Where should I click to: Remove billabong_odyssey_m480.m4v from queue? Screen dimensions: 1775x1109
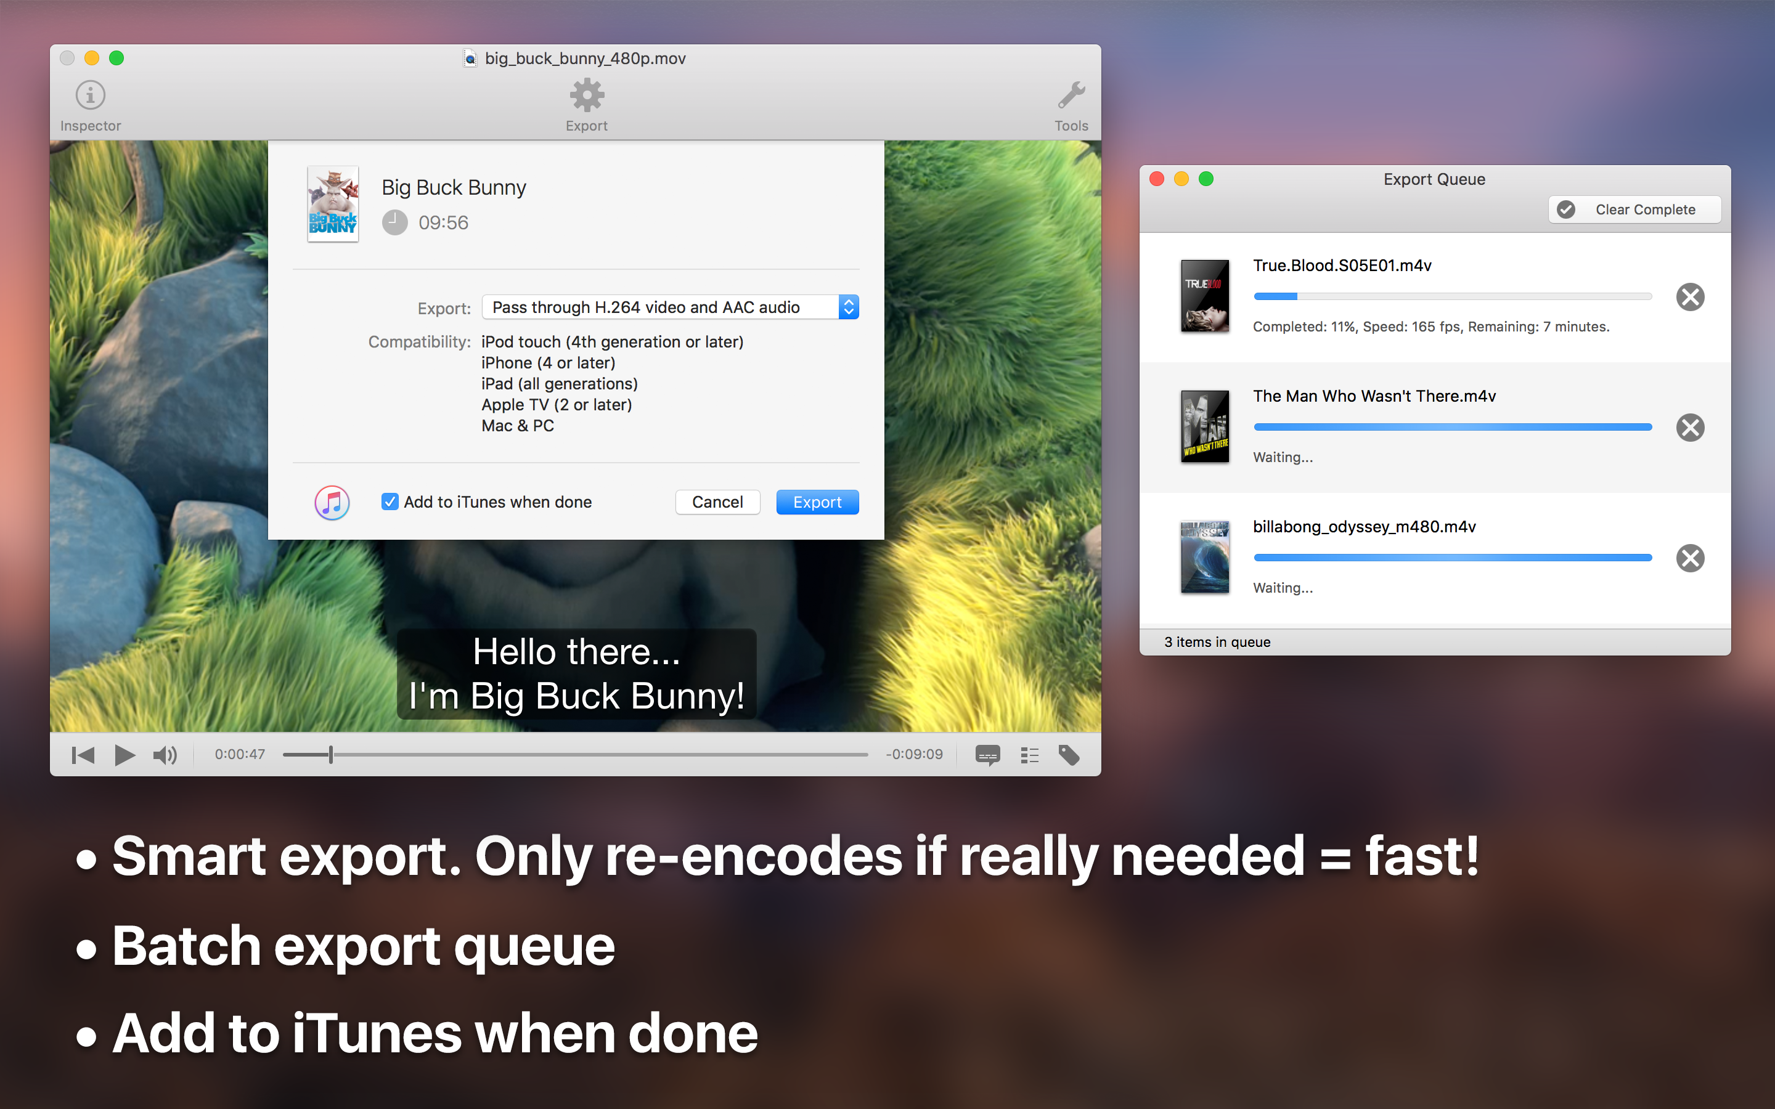click(x=1690, y=558)
